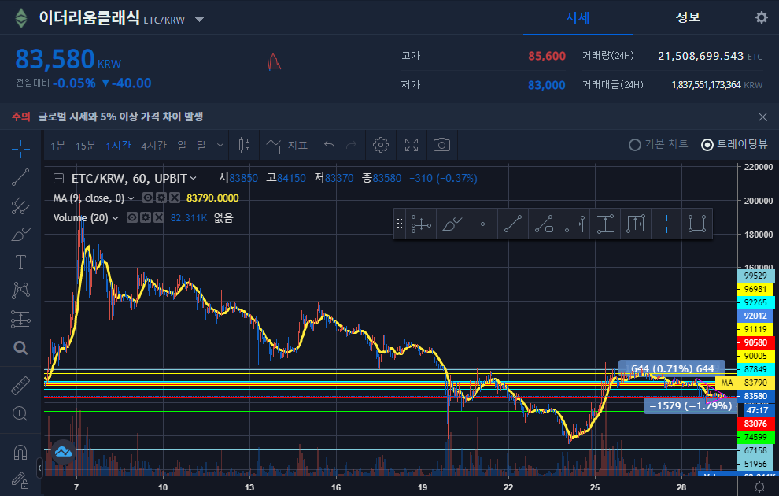Select the XABCD Pattern tool
Screen dimensions: 779x496
click(20, 291)
